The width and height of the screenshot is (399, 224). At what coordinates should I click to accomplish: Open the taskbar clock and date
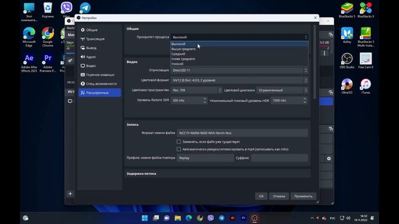tap(360, 218)
